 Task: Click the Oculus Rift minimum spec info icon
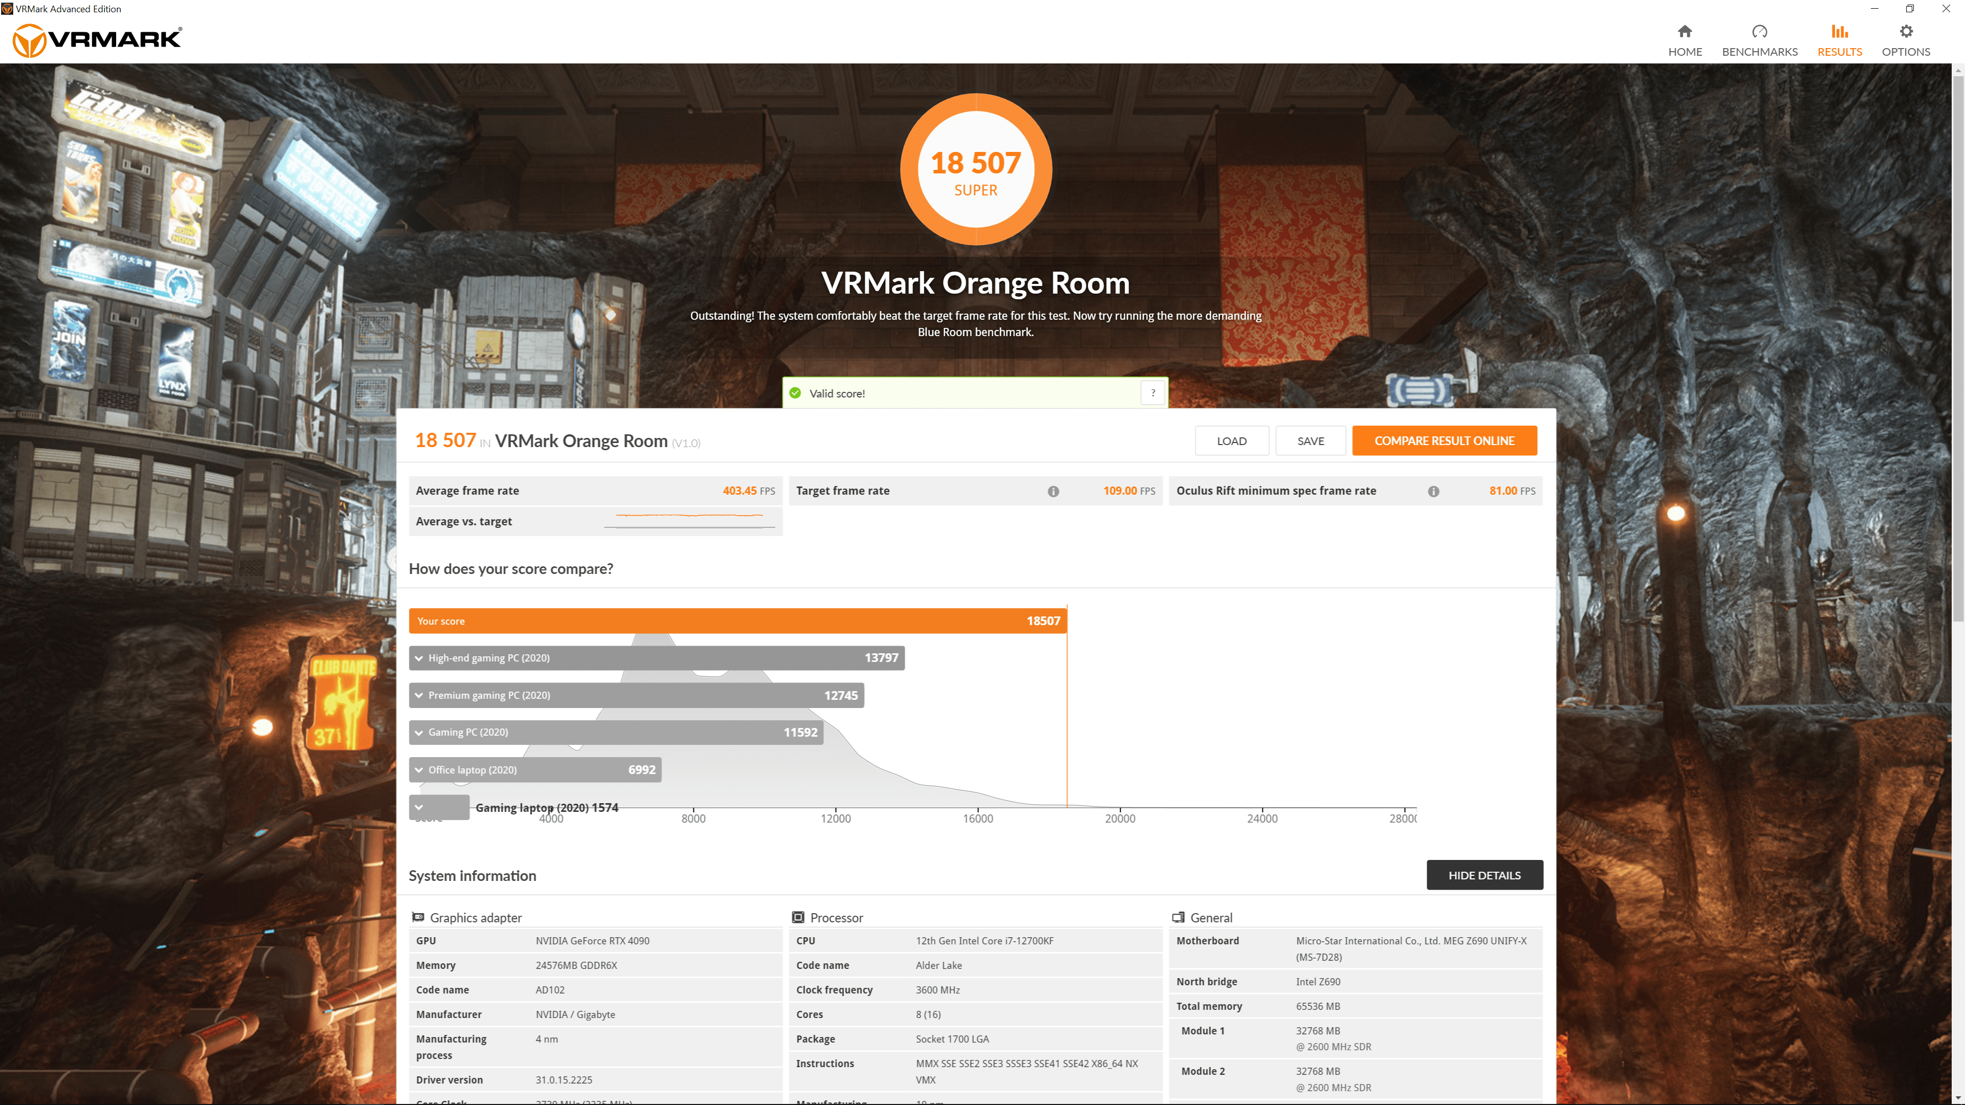[1433, 491]
